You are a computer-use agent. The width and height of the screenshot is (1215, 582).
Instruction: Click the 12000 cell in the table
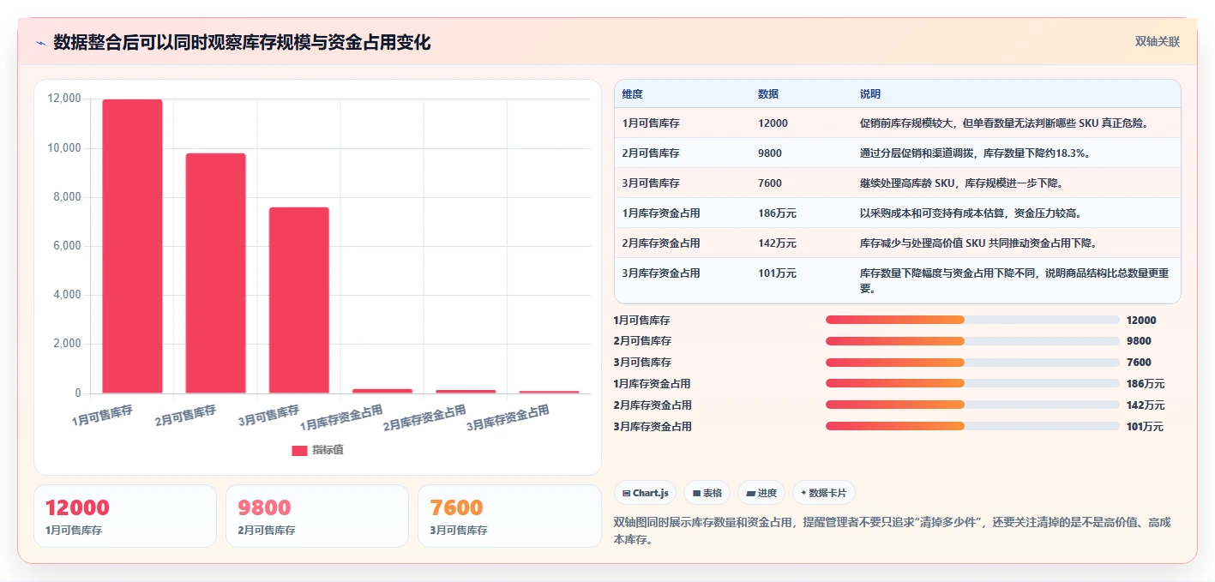point(773,123)
